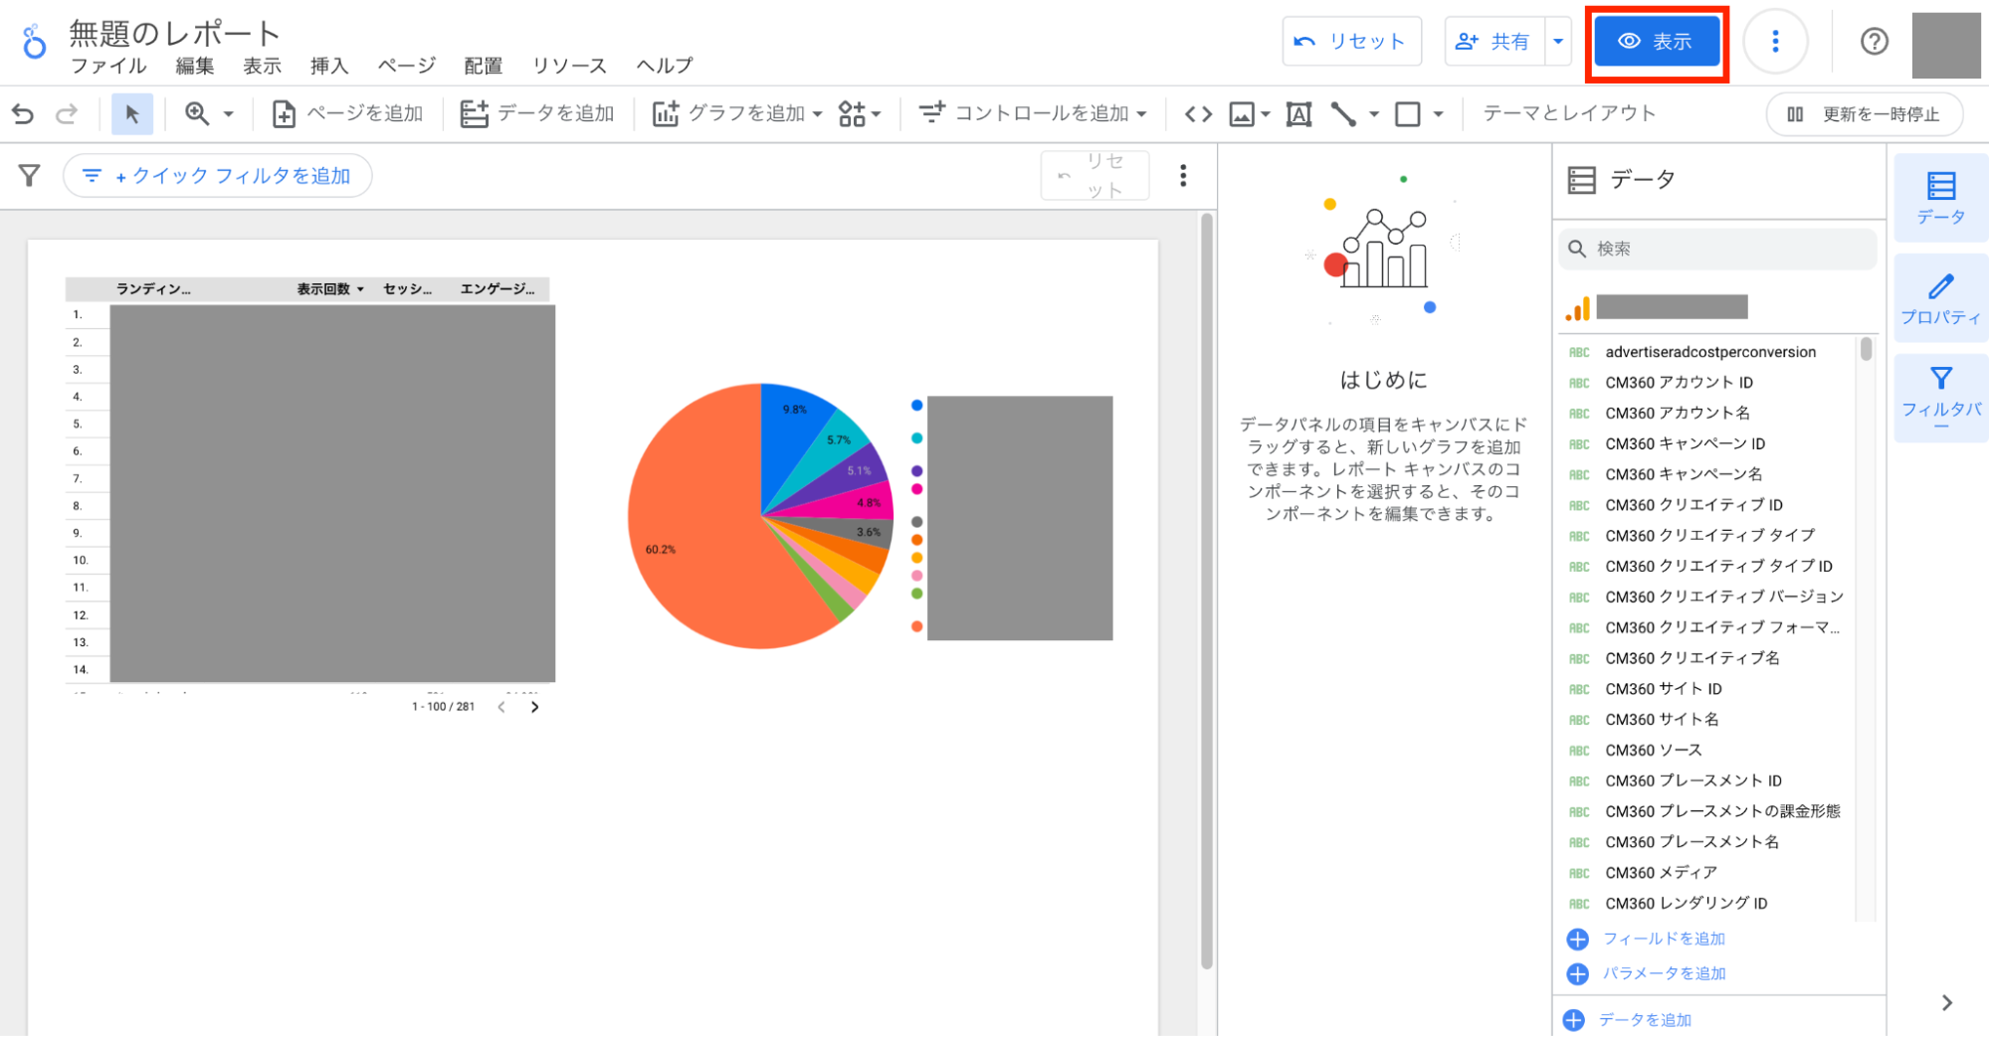
Task: Switch to the データ side panel tab
Action: [x=1940, y=198]
